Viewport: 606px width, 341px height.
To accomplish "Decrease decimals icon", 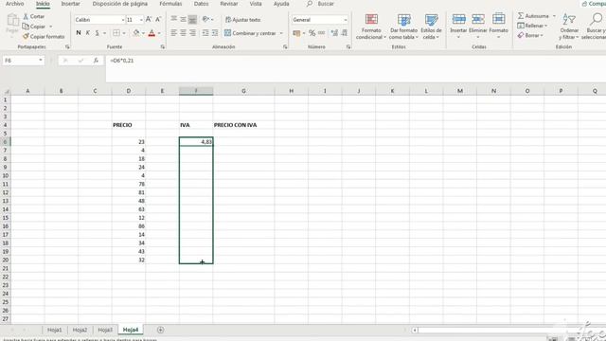I will (x=344, y=33).
